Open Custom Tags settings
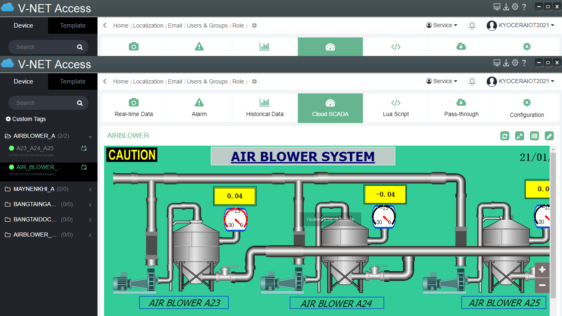 pyautogui.click(x=26, y=119)
